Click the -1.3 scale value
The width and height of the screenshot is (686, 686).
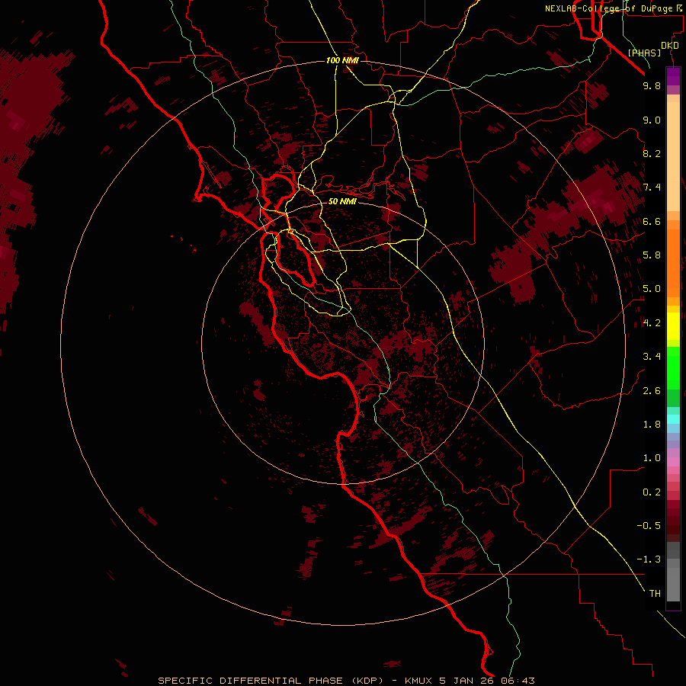(x=649, y=559)
